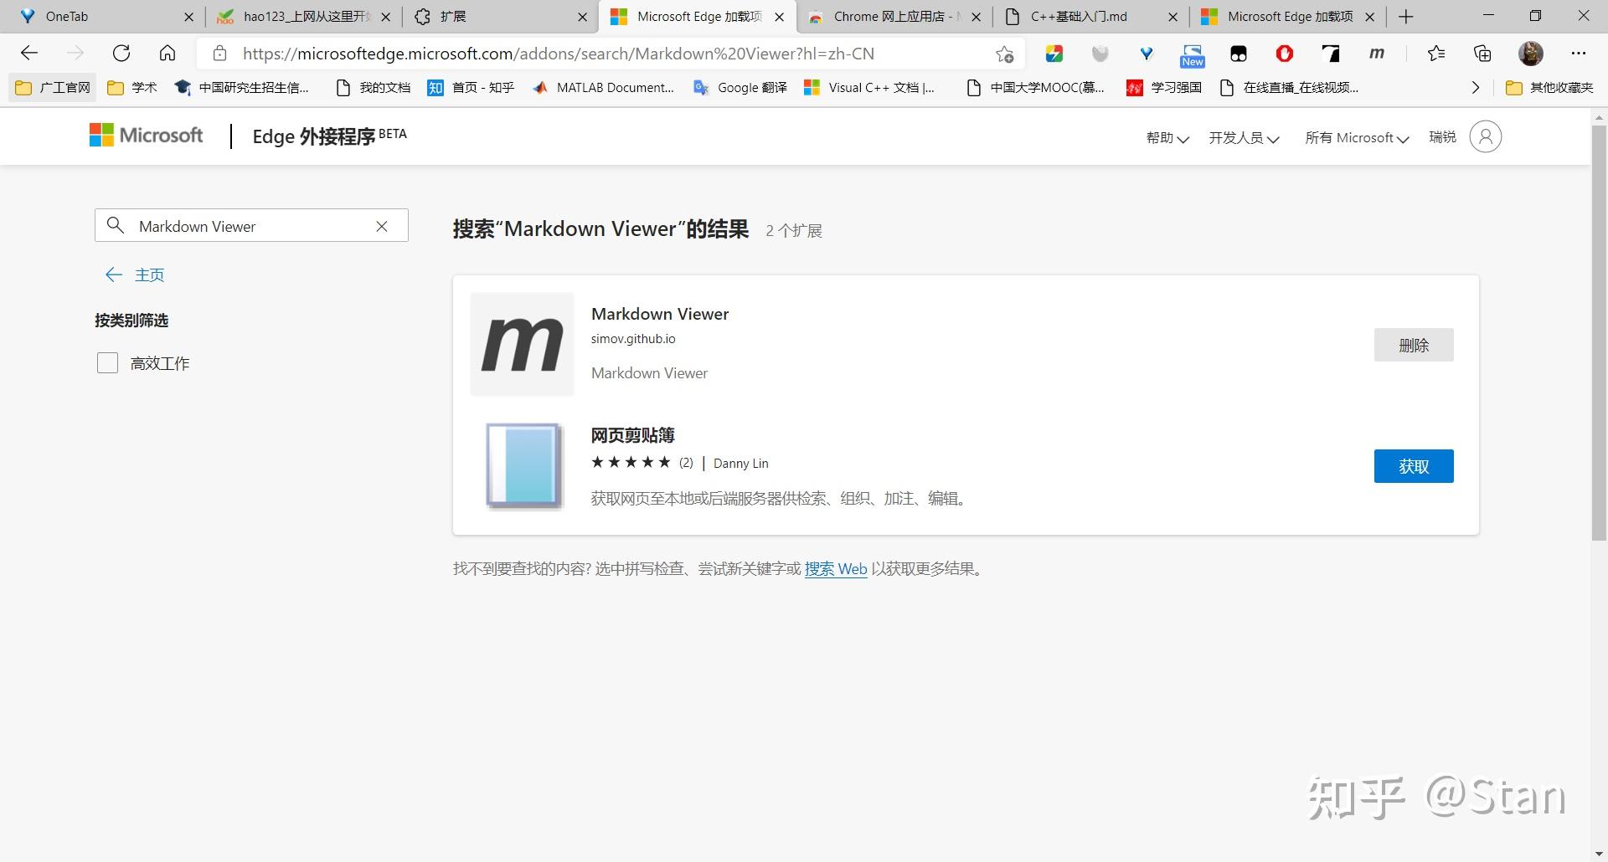Switch to the hao123 tab

click(302, 17)
